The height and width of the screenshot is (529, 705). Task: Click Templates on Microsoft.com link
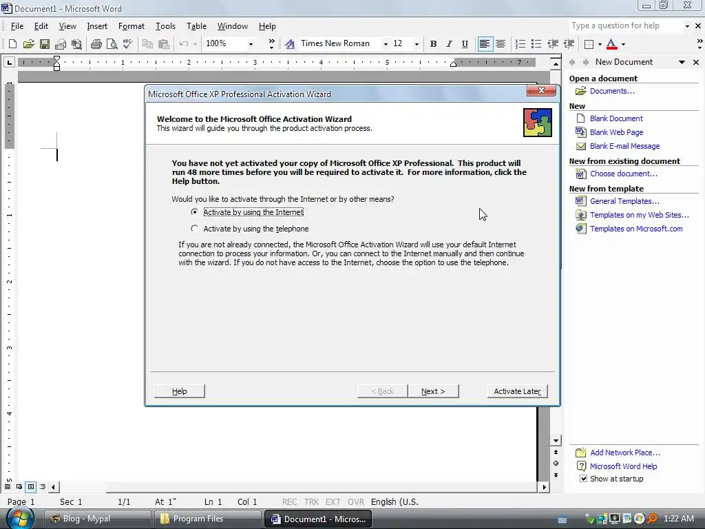[636, 229]
